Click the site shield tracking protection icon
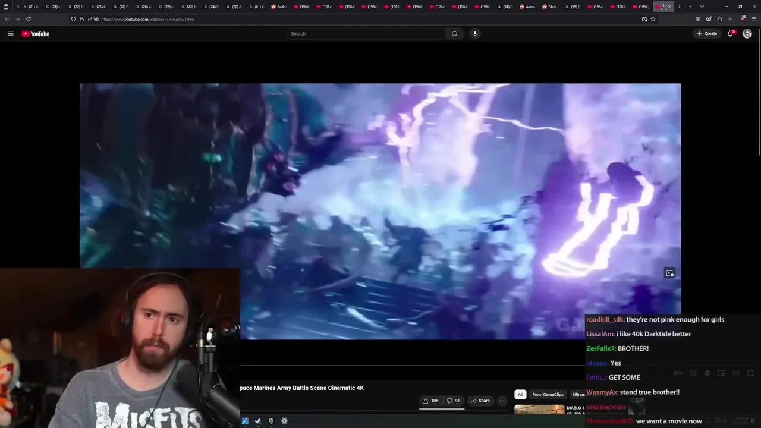This screenshot has height=428, width=761. 74,19
